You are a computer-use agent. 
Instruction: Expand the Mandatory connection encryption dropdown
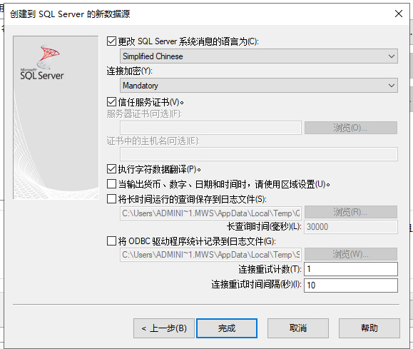pyautogui.click(x=259, y=86)
